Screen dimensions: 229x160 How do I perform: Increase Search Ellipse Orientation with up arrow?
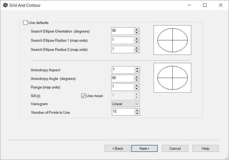(x=136, y=30)
